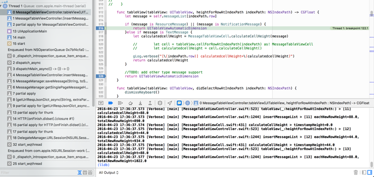Screen dimensions: 374x177
Task: Select frame 2 dispatch_async
Action: click(45, 63)
